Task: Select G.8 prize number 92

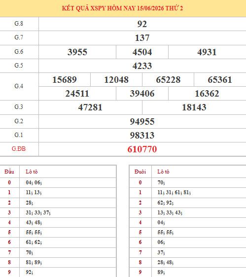Action: [x=142, y=24]
